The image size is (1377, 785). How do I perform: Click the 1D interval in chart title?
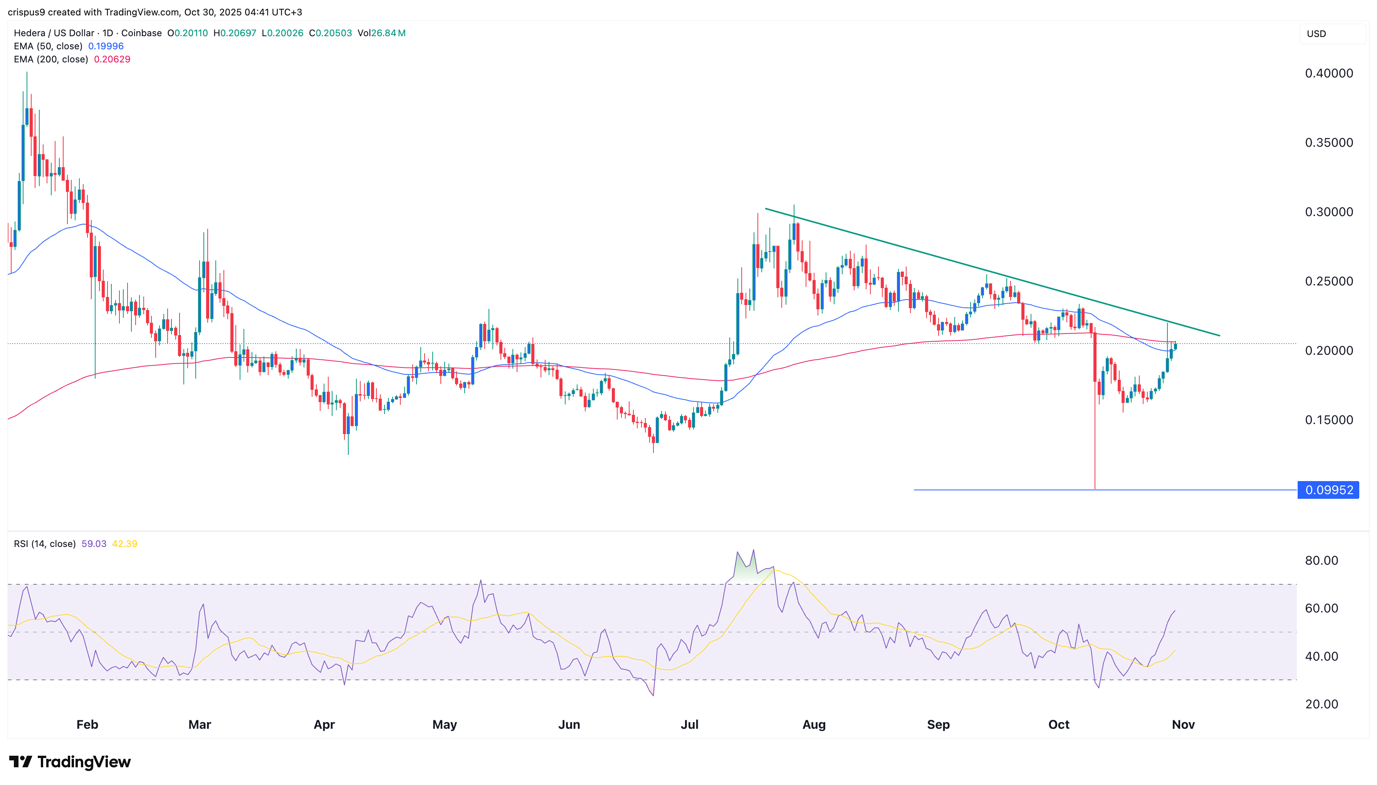click(x=108, y=33)
